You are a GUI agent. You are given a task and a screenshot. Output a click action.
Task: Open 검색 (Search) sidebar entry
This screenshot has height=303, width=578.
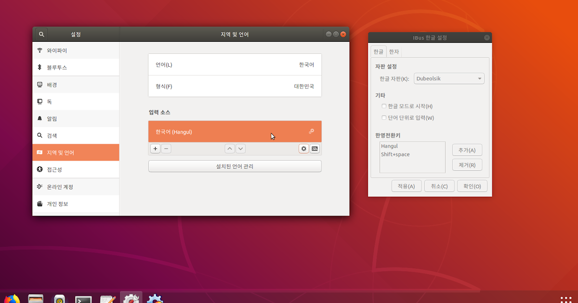point(76,136)
